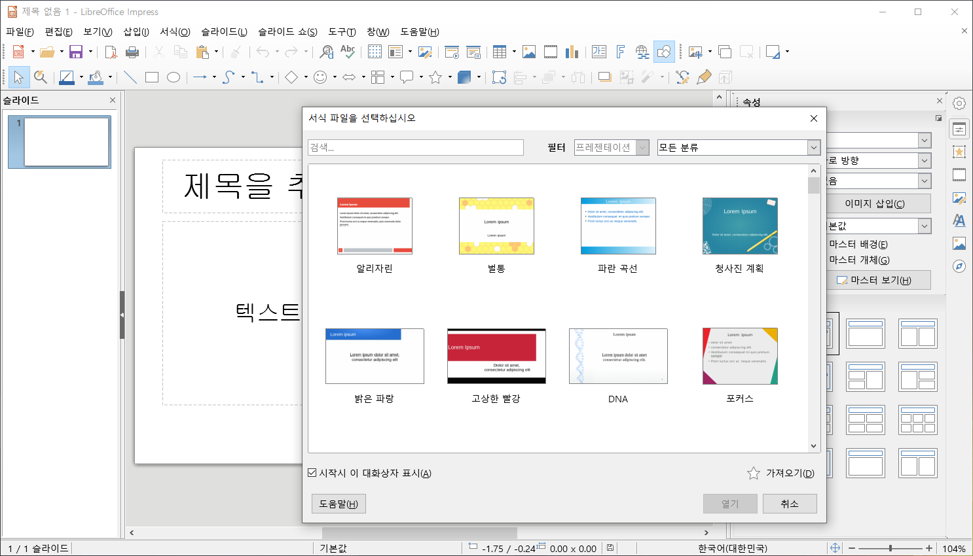
Task: Expand the background dropdown in sidebar
Action: point(925,181)
